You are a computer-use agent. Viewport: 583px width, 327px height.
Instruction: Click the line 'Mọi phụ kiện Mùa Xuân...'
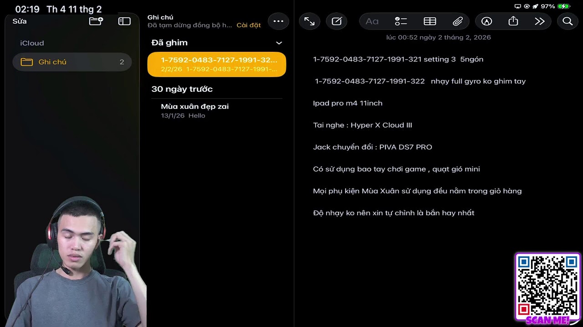coord(417,191)
